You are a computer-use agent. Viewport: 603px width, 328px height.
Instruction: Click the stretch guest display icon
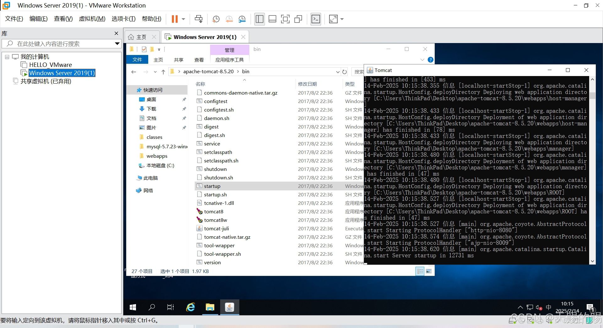333,19
